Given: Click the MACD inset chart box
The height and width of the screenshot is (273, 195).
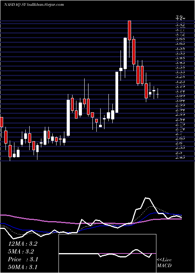Looking at the screenshot, I should click(x=107, y=253).
